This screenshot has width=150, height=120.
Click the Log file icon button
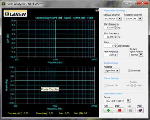coord(131,110)
